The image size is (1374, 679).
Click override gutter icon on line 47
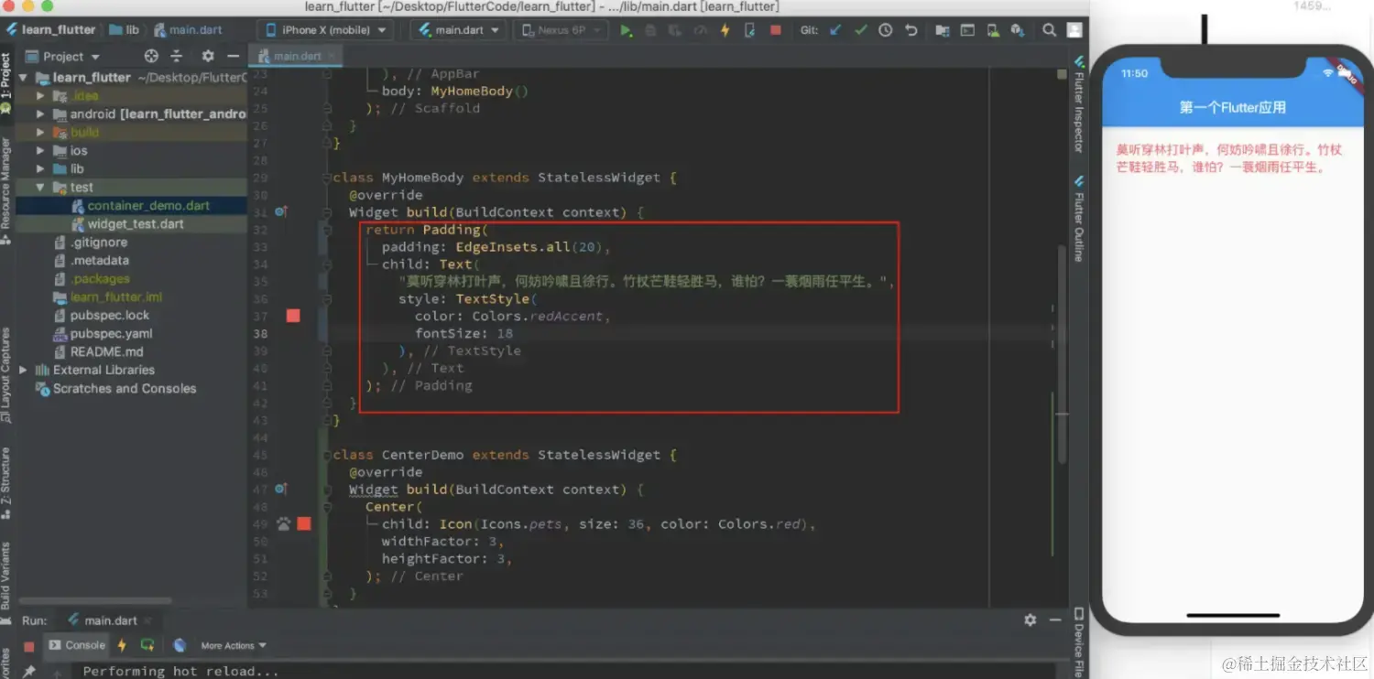point(281,490)
